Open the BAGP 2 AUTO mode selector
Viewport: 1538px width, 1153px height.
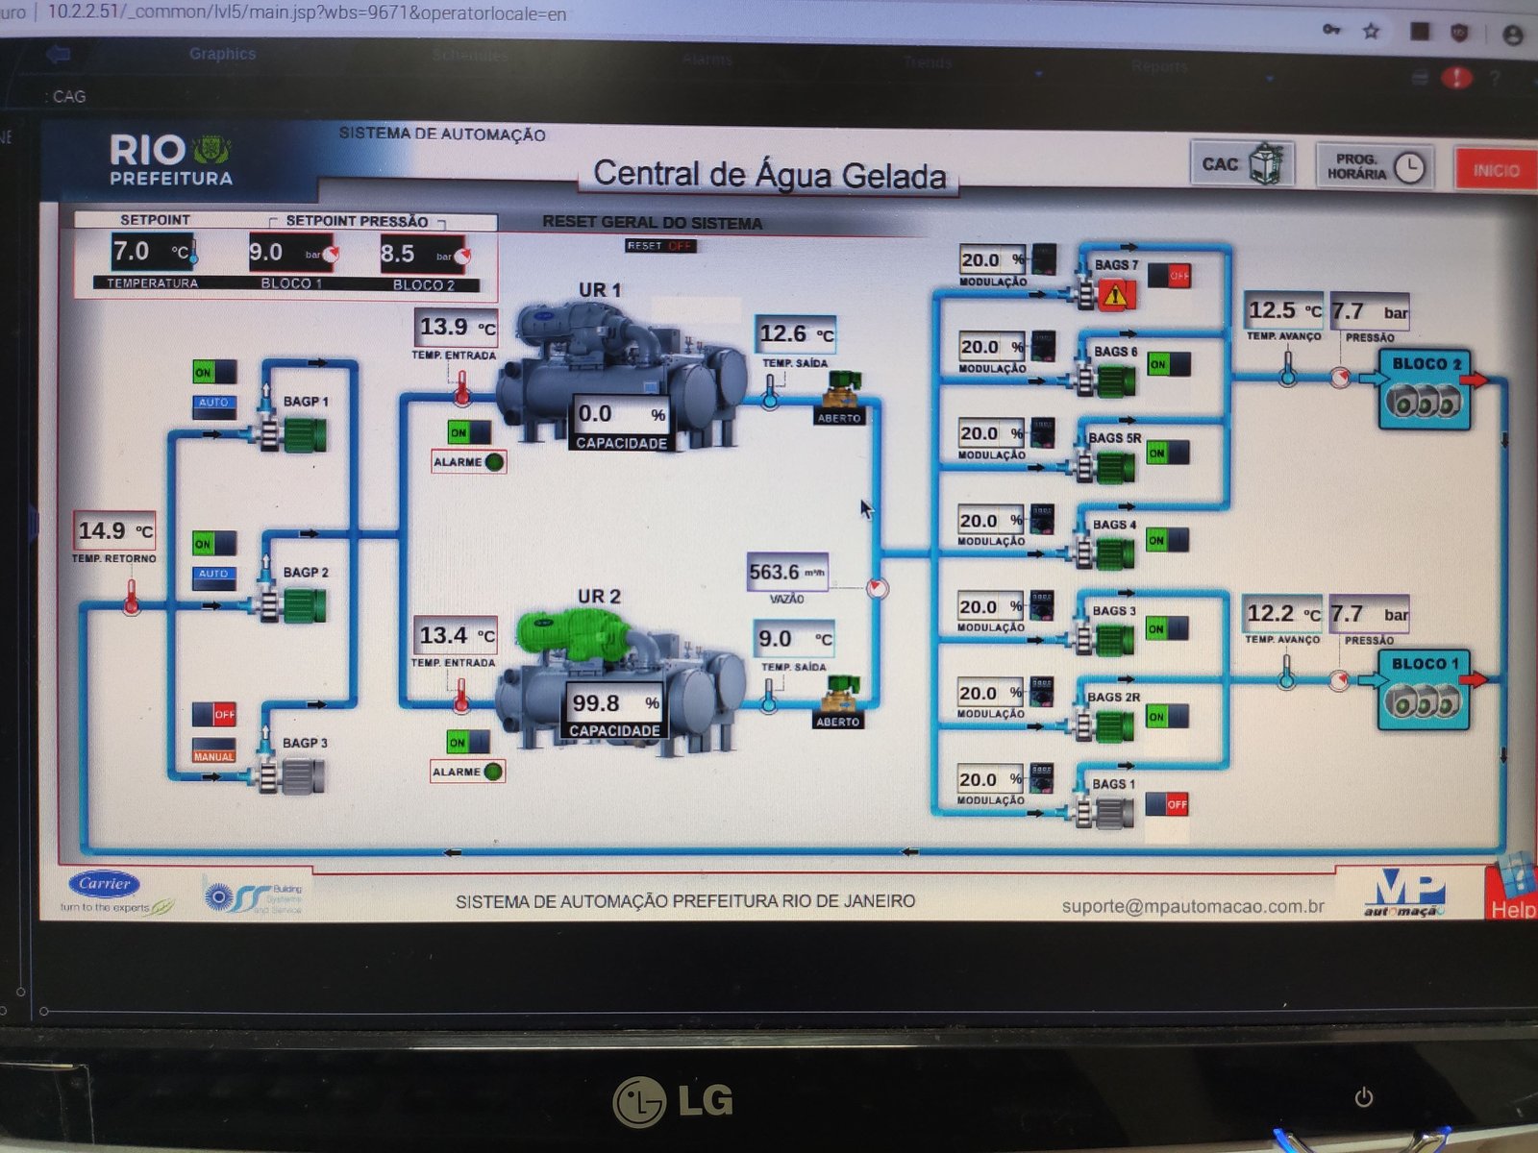pos(213,575)
